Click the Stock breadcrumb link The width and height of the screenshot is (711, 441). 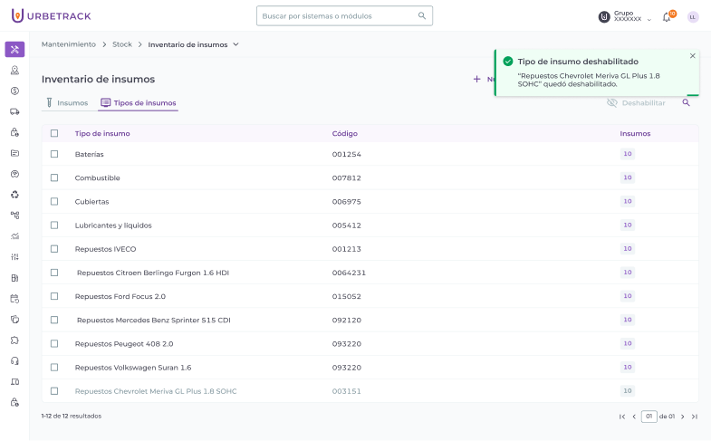click(121, 43)
